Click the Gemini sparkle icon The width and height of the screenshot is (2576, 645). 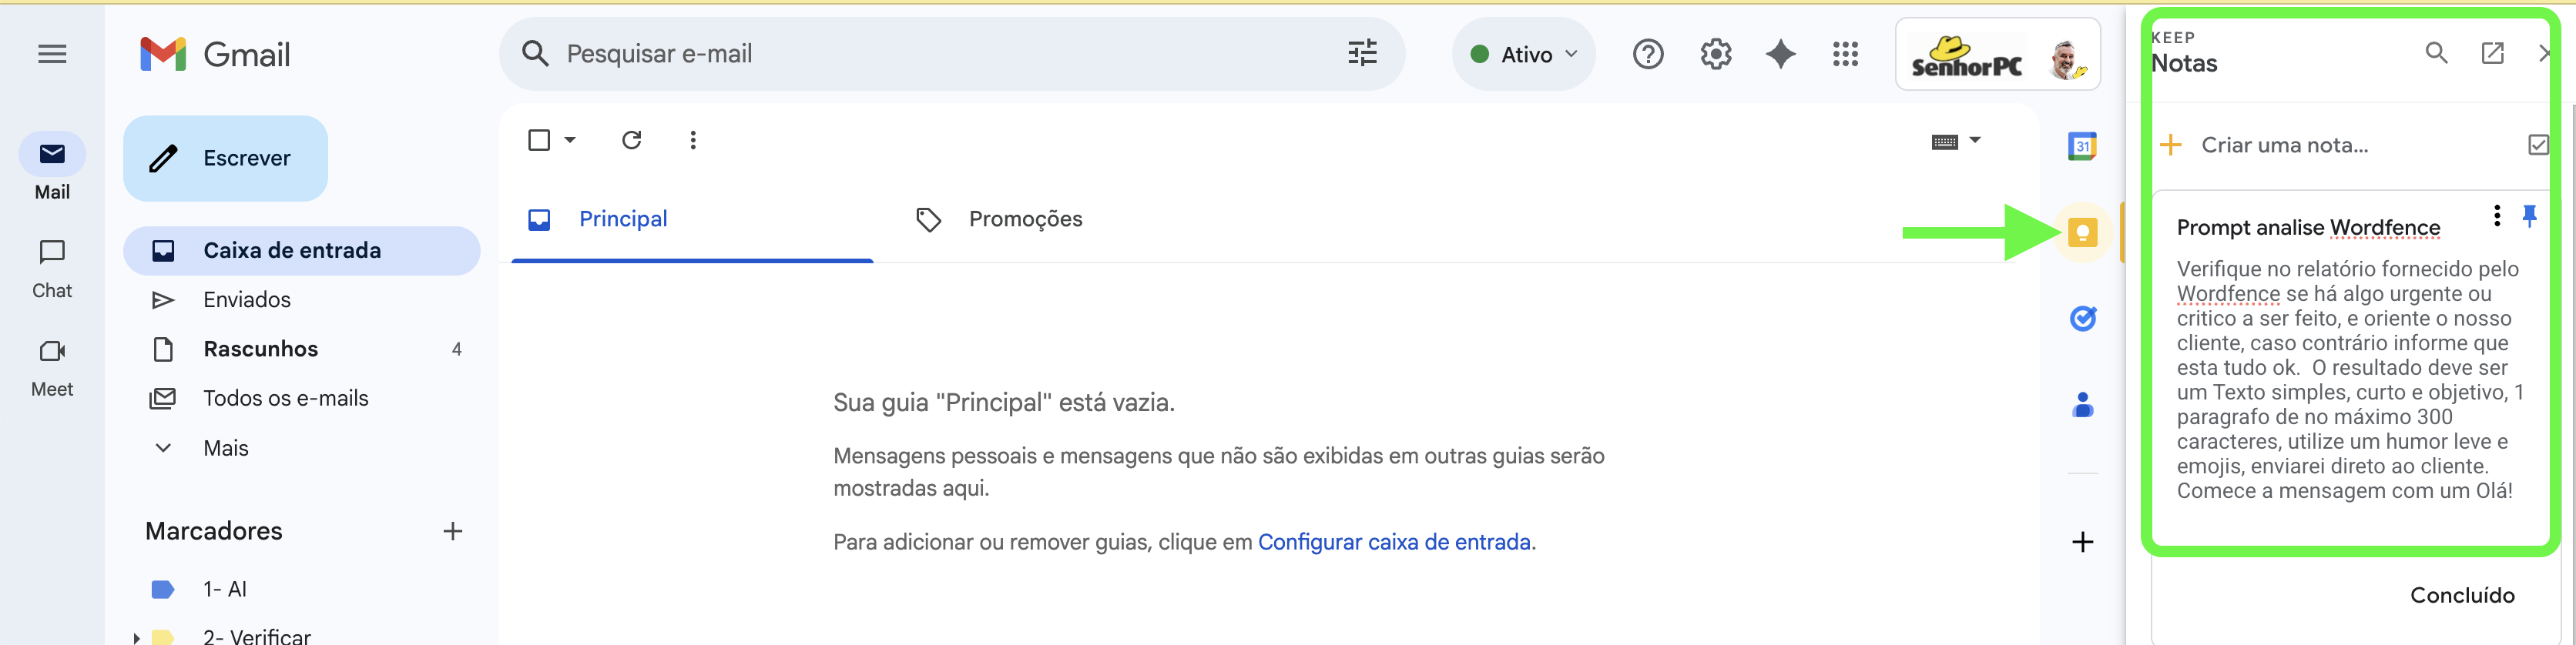pos(1780,54)
